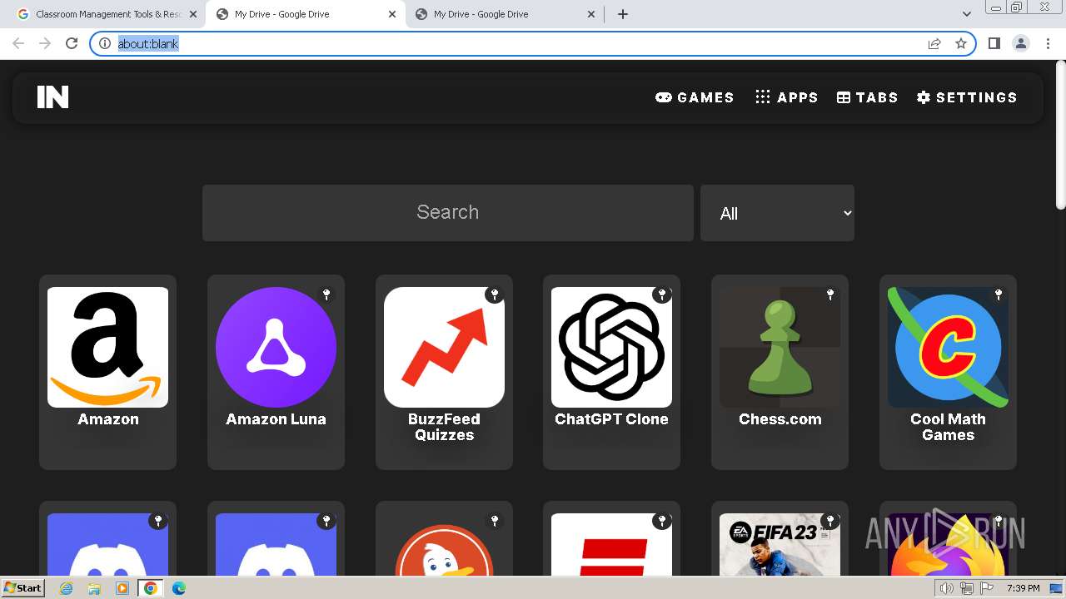1066x599 pixels.
Task: Pin the Chess.com tile
Action: (830, 295)
